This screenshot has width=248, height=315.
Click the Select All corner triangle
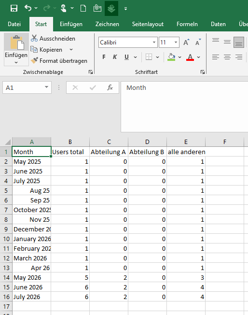click(x=8, y=142)
